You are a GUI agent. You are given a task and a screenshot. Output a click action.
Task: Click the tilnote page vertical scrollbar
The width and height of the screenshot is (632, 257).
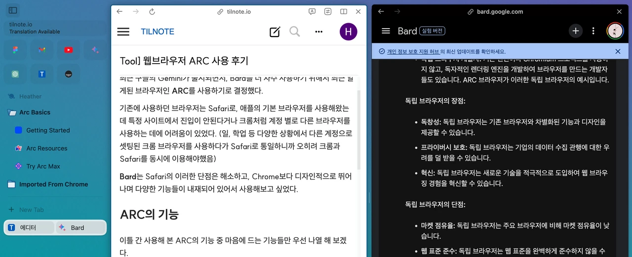[359, 131]
